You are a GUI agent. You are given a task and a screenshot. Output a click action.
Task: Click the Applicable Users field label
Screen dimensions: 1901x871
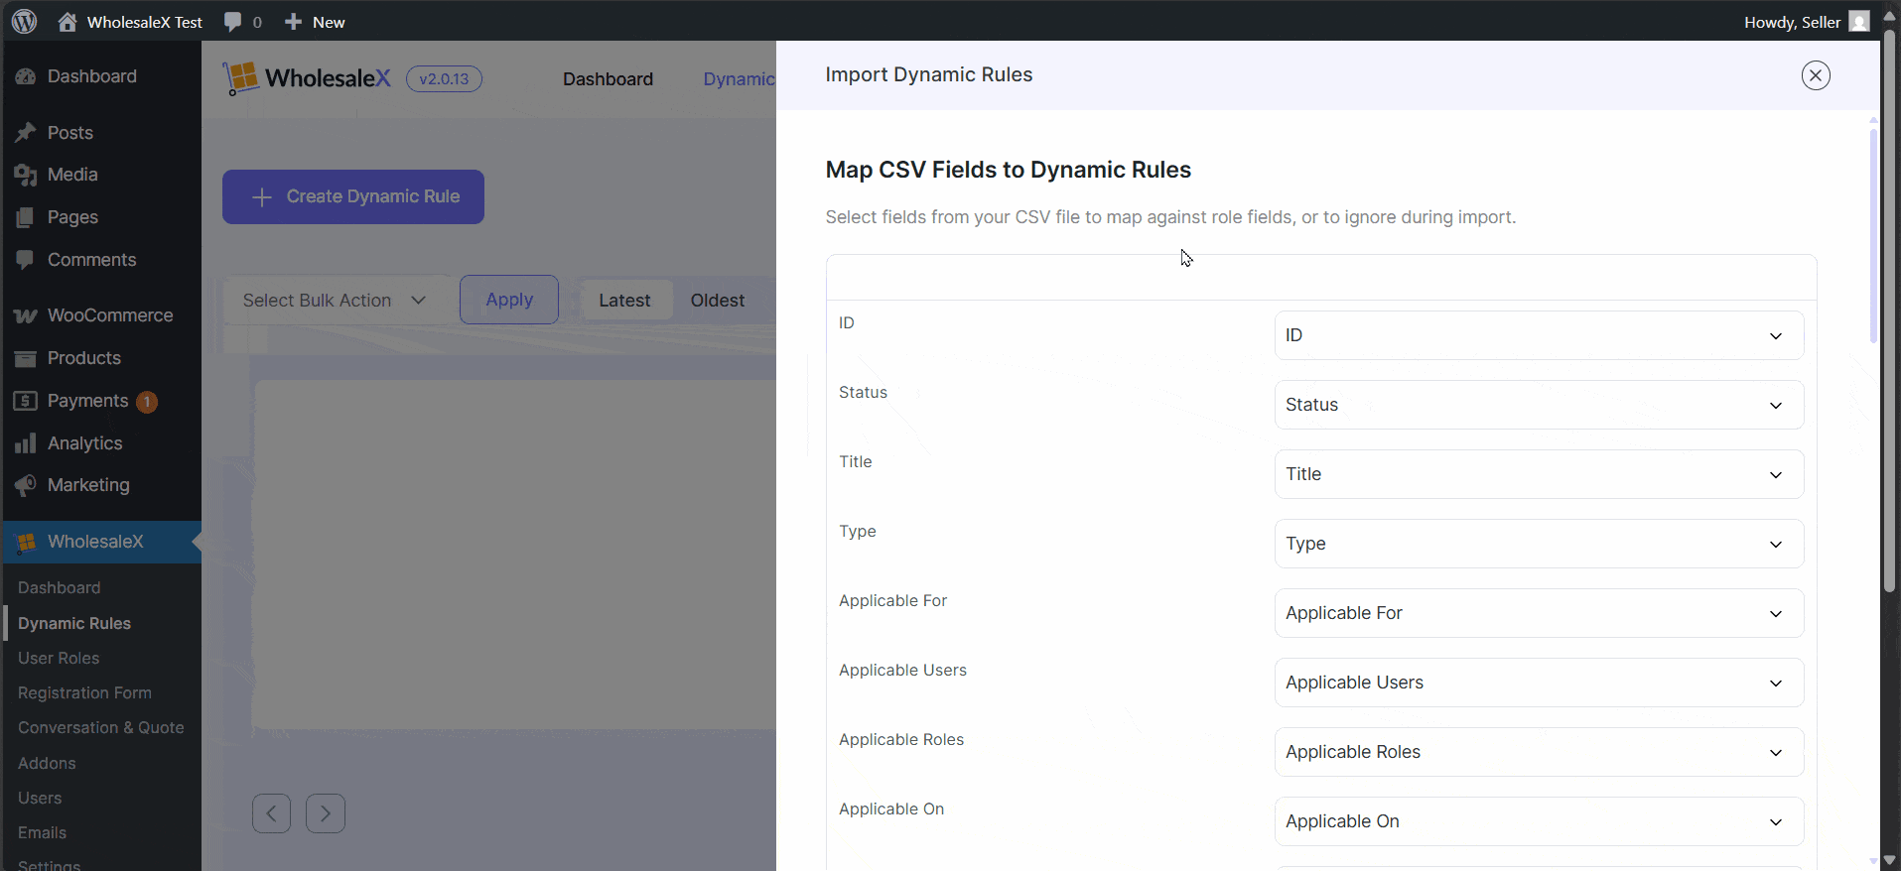coord(902,671)
